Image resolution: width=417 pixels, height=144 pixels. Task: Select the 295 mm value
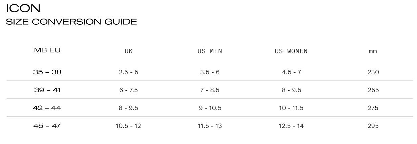(373, 126)
